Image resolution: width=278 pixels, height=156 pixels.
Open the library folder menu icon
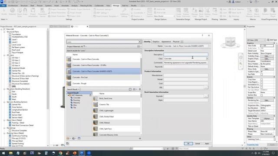(x=68, y=138)
